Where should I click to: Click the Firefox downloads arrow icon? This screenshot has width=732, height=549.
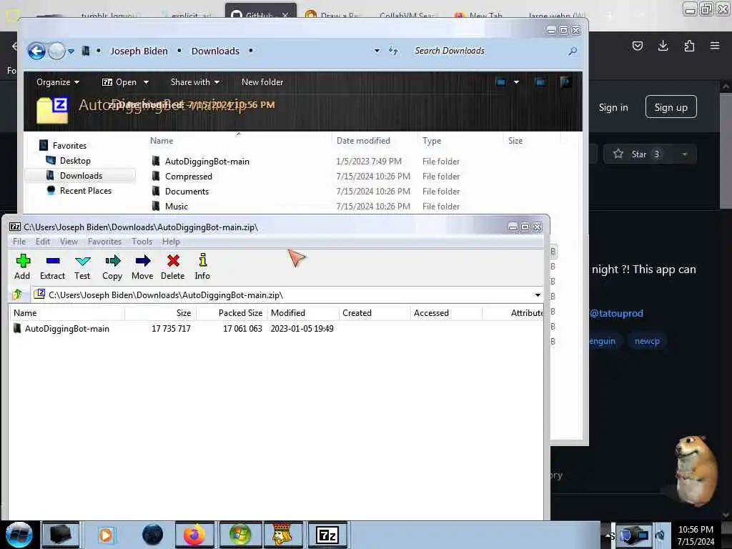[x=663, y=46]
